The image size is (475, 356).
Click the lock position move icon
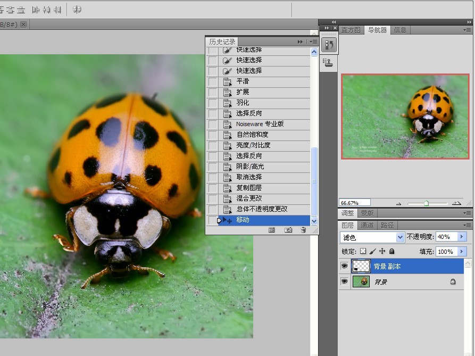click(x=382, y=251)
